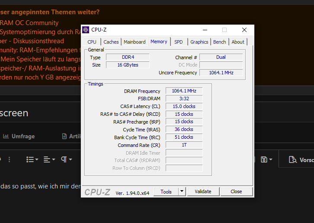This screenshot has height=223, width=314.
Task: Click the DRAM Frequency value
Action: [x=184, y=91]
